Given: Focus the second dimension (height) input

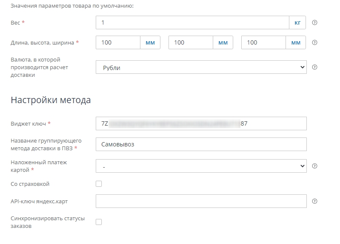Looking at the screenshot, I should [191, 42].
